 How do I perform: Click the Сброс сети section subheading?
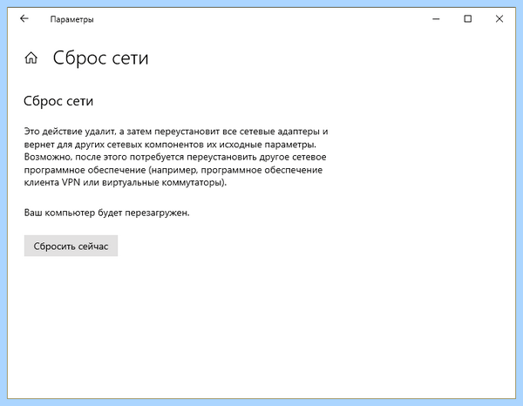pyautogui.click(x=58, y=101)
